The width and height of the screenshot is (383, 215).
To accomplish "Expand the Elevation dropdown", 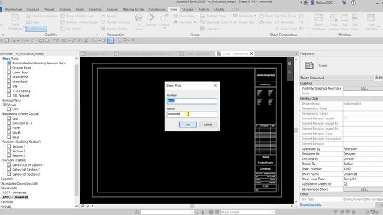I will click(194, 23).
